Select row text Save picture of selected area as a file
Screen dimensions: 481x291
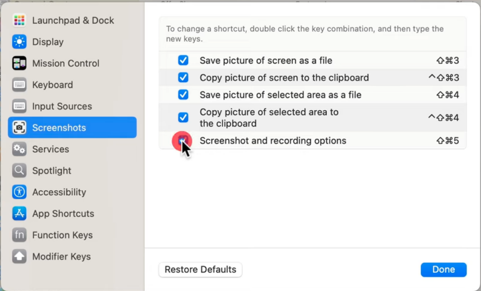[x=281, y=94]
